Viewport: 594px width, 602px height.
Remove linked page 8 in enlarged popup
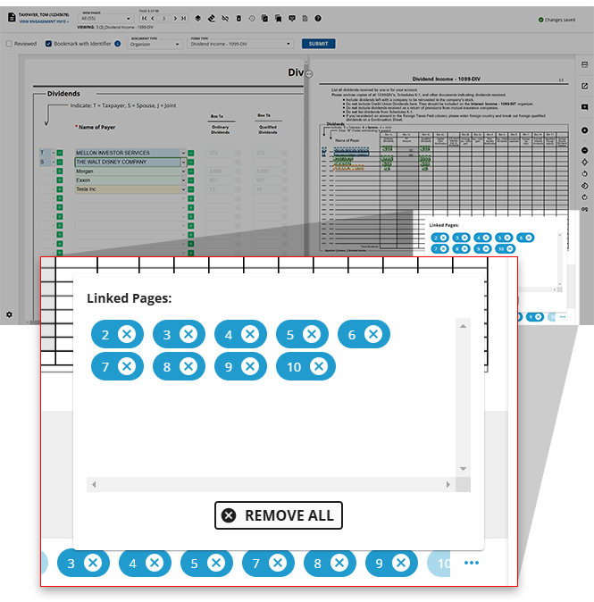(x=188, y=366)
